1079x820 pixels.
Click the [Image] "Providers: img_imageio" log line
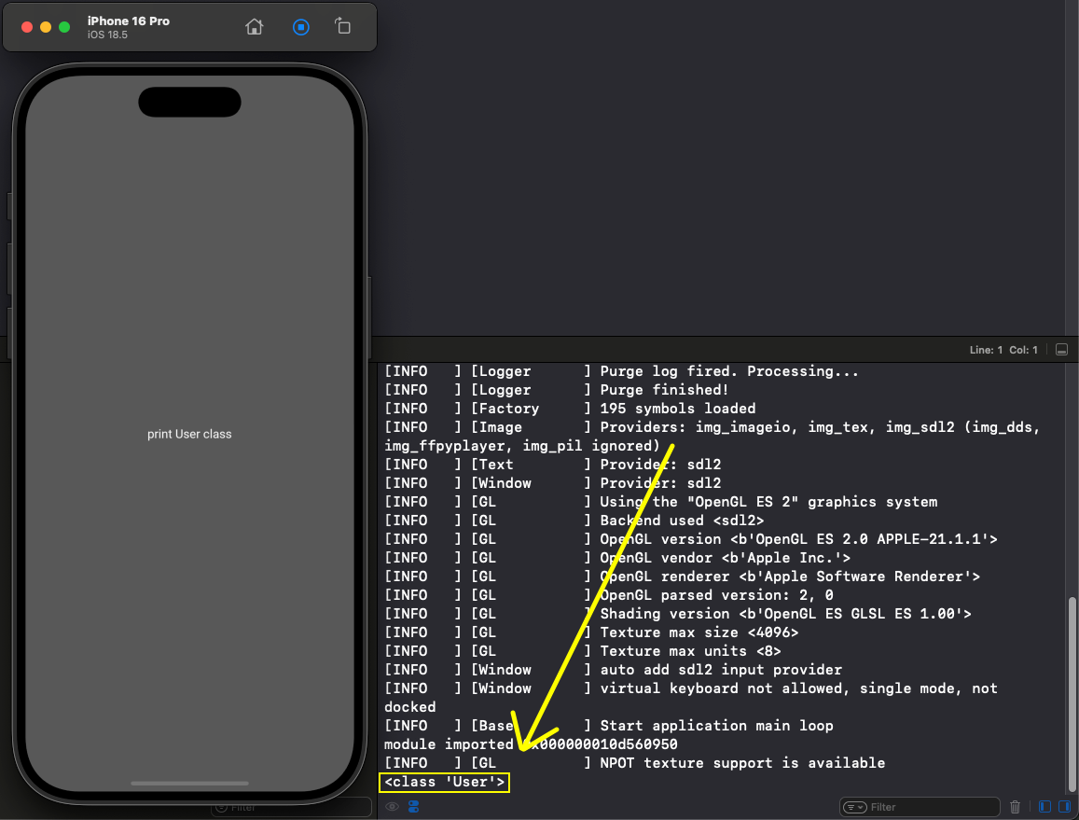(x=712, y=427)
